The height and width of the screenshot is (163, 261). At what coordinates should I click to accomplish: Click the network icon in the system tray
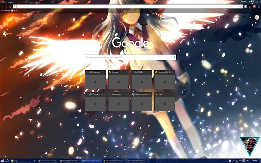pos(237,161)
